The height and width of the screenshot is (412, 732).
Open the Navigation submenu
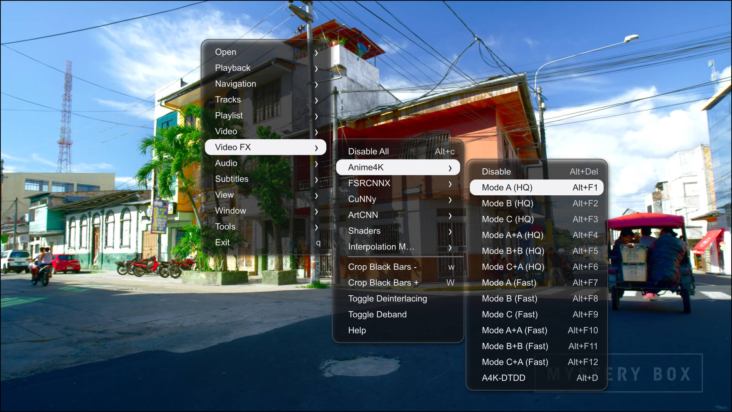pos(265,84)
